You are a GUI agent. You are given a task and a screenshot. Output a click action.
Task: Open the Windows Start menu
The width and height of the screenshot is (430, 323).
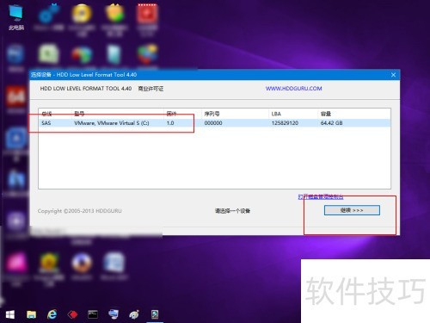[x=10, y=314]
